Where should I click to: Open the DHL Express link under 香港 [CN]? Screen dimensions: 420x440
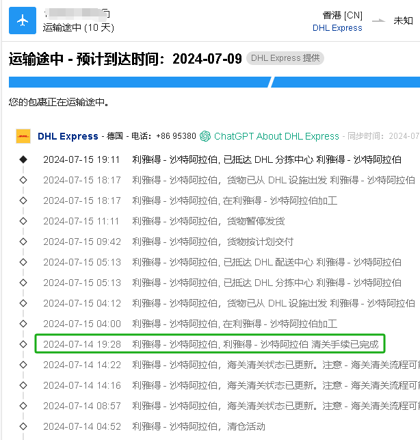click(337, 28)
